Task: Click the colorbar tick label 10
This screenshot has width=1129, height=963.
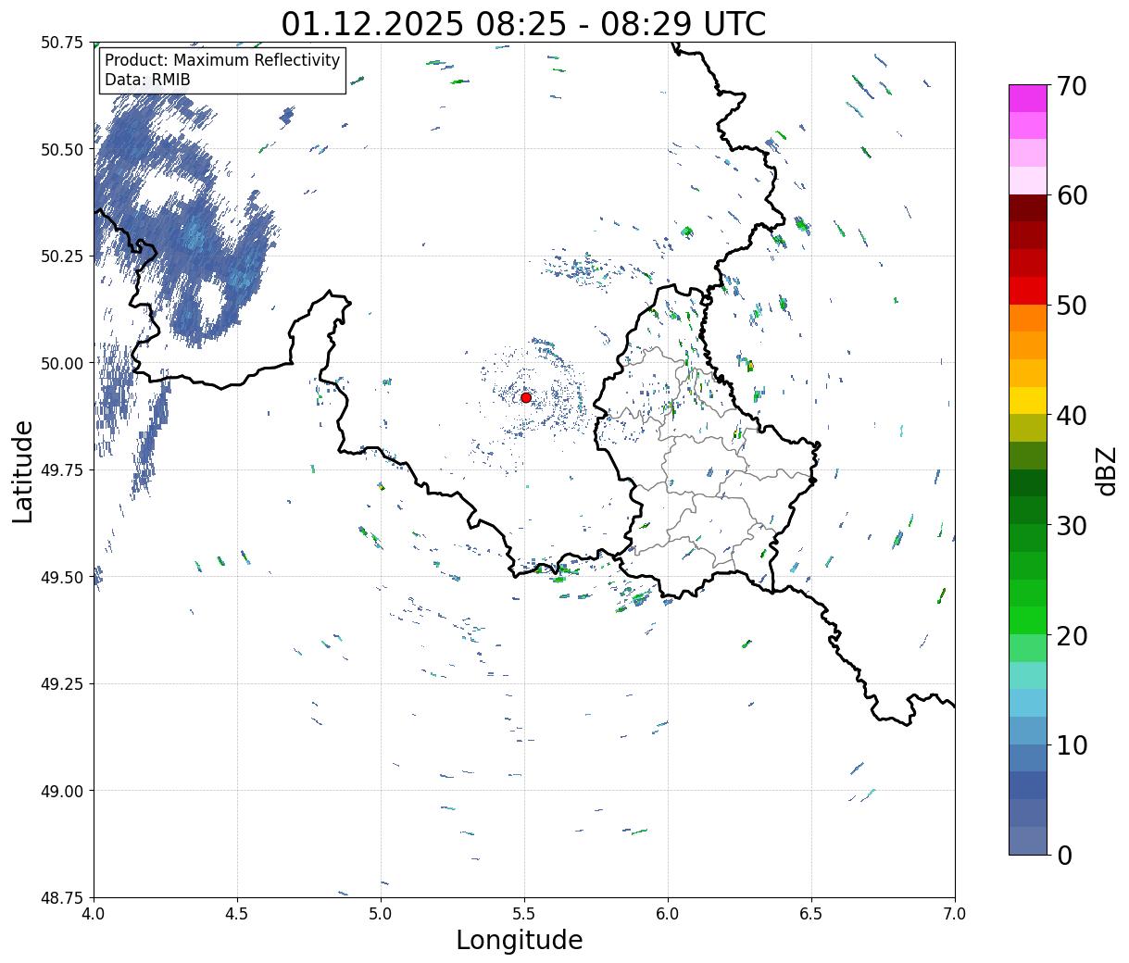Action: click(x=1072, y=745)
